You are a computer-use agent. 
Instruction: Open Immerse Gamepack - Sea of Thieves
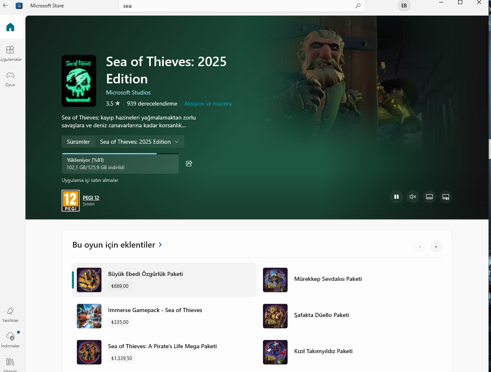pyautogui.click(x=164, y=316)
